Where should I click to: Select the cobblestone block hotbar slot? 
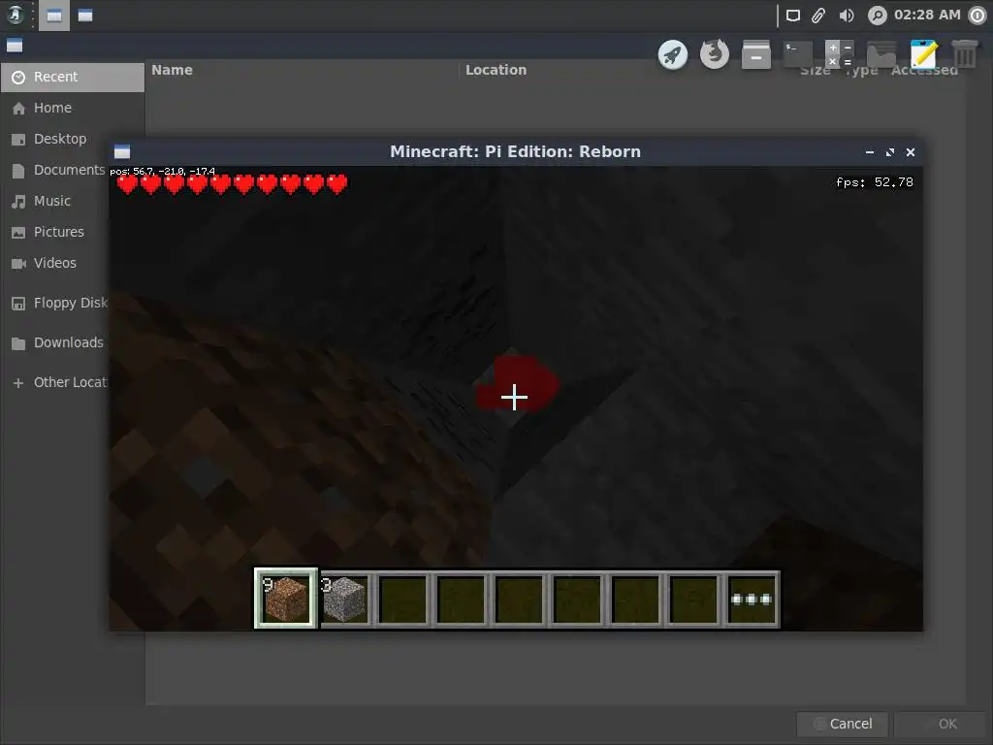[344, 599]
